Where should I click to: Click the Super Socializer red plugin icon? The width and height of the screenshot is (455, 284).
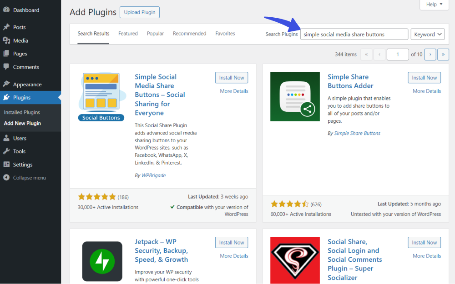tap(295, 260)
